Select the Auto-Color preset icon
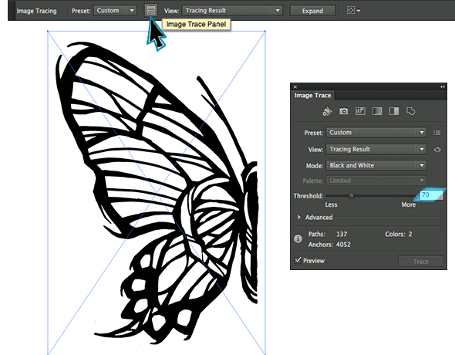The image size is (455, 355). pos(327,111)
